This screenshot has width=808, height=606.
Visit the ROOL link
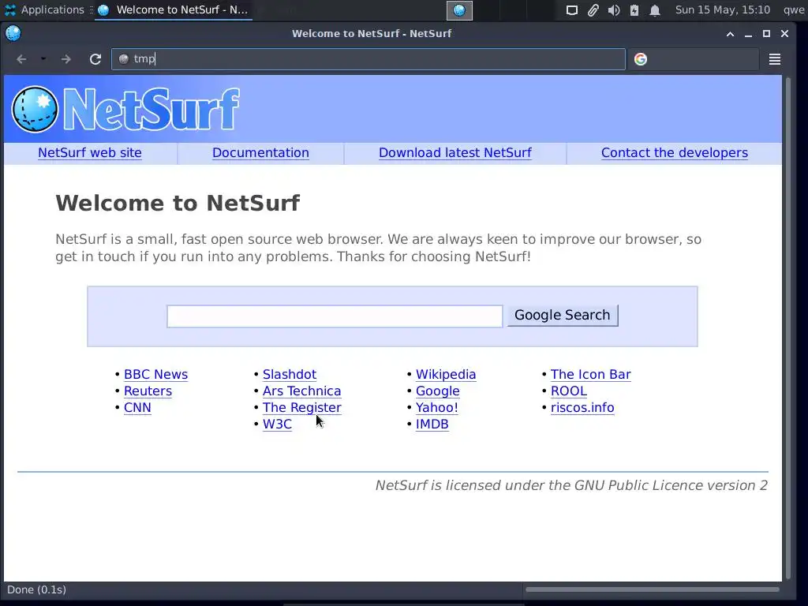coord(569,391)
